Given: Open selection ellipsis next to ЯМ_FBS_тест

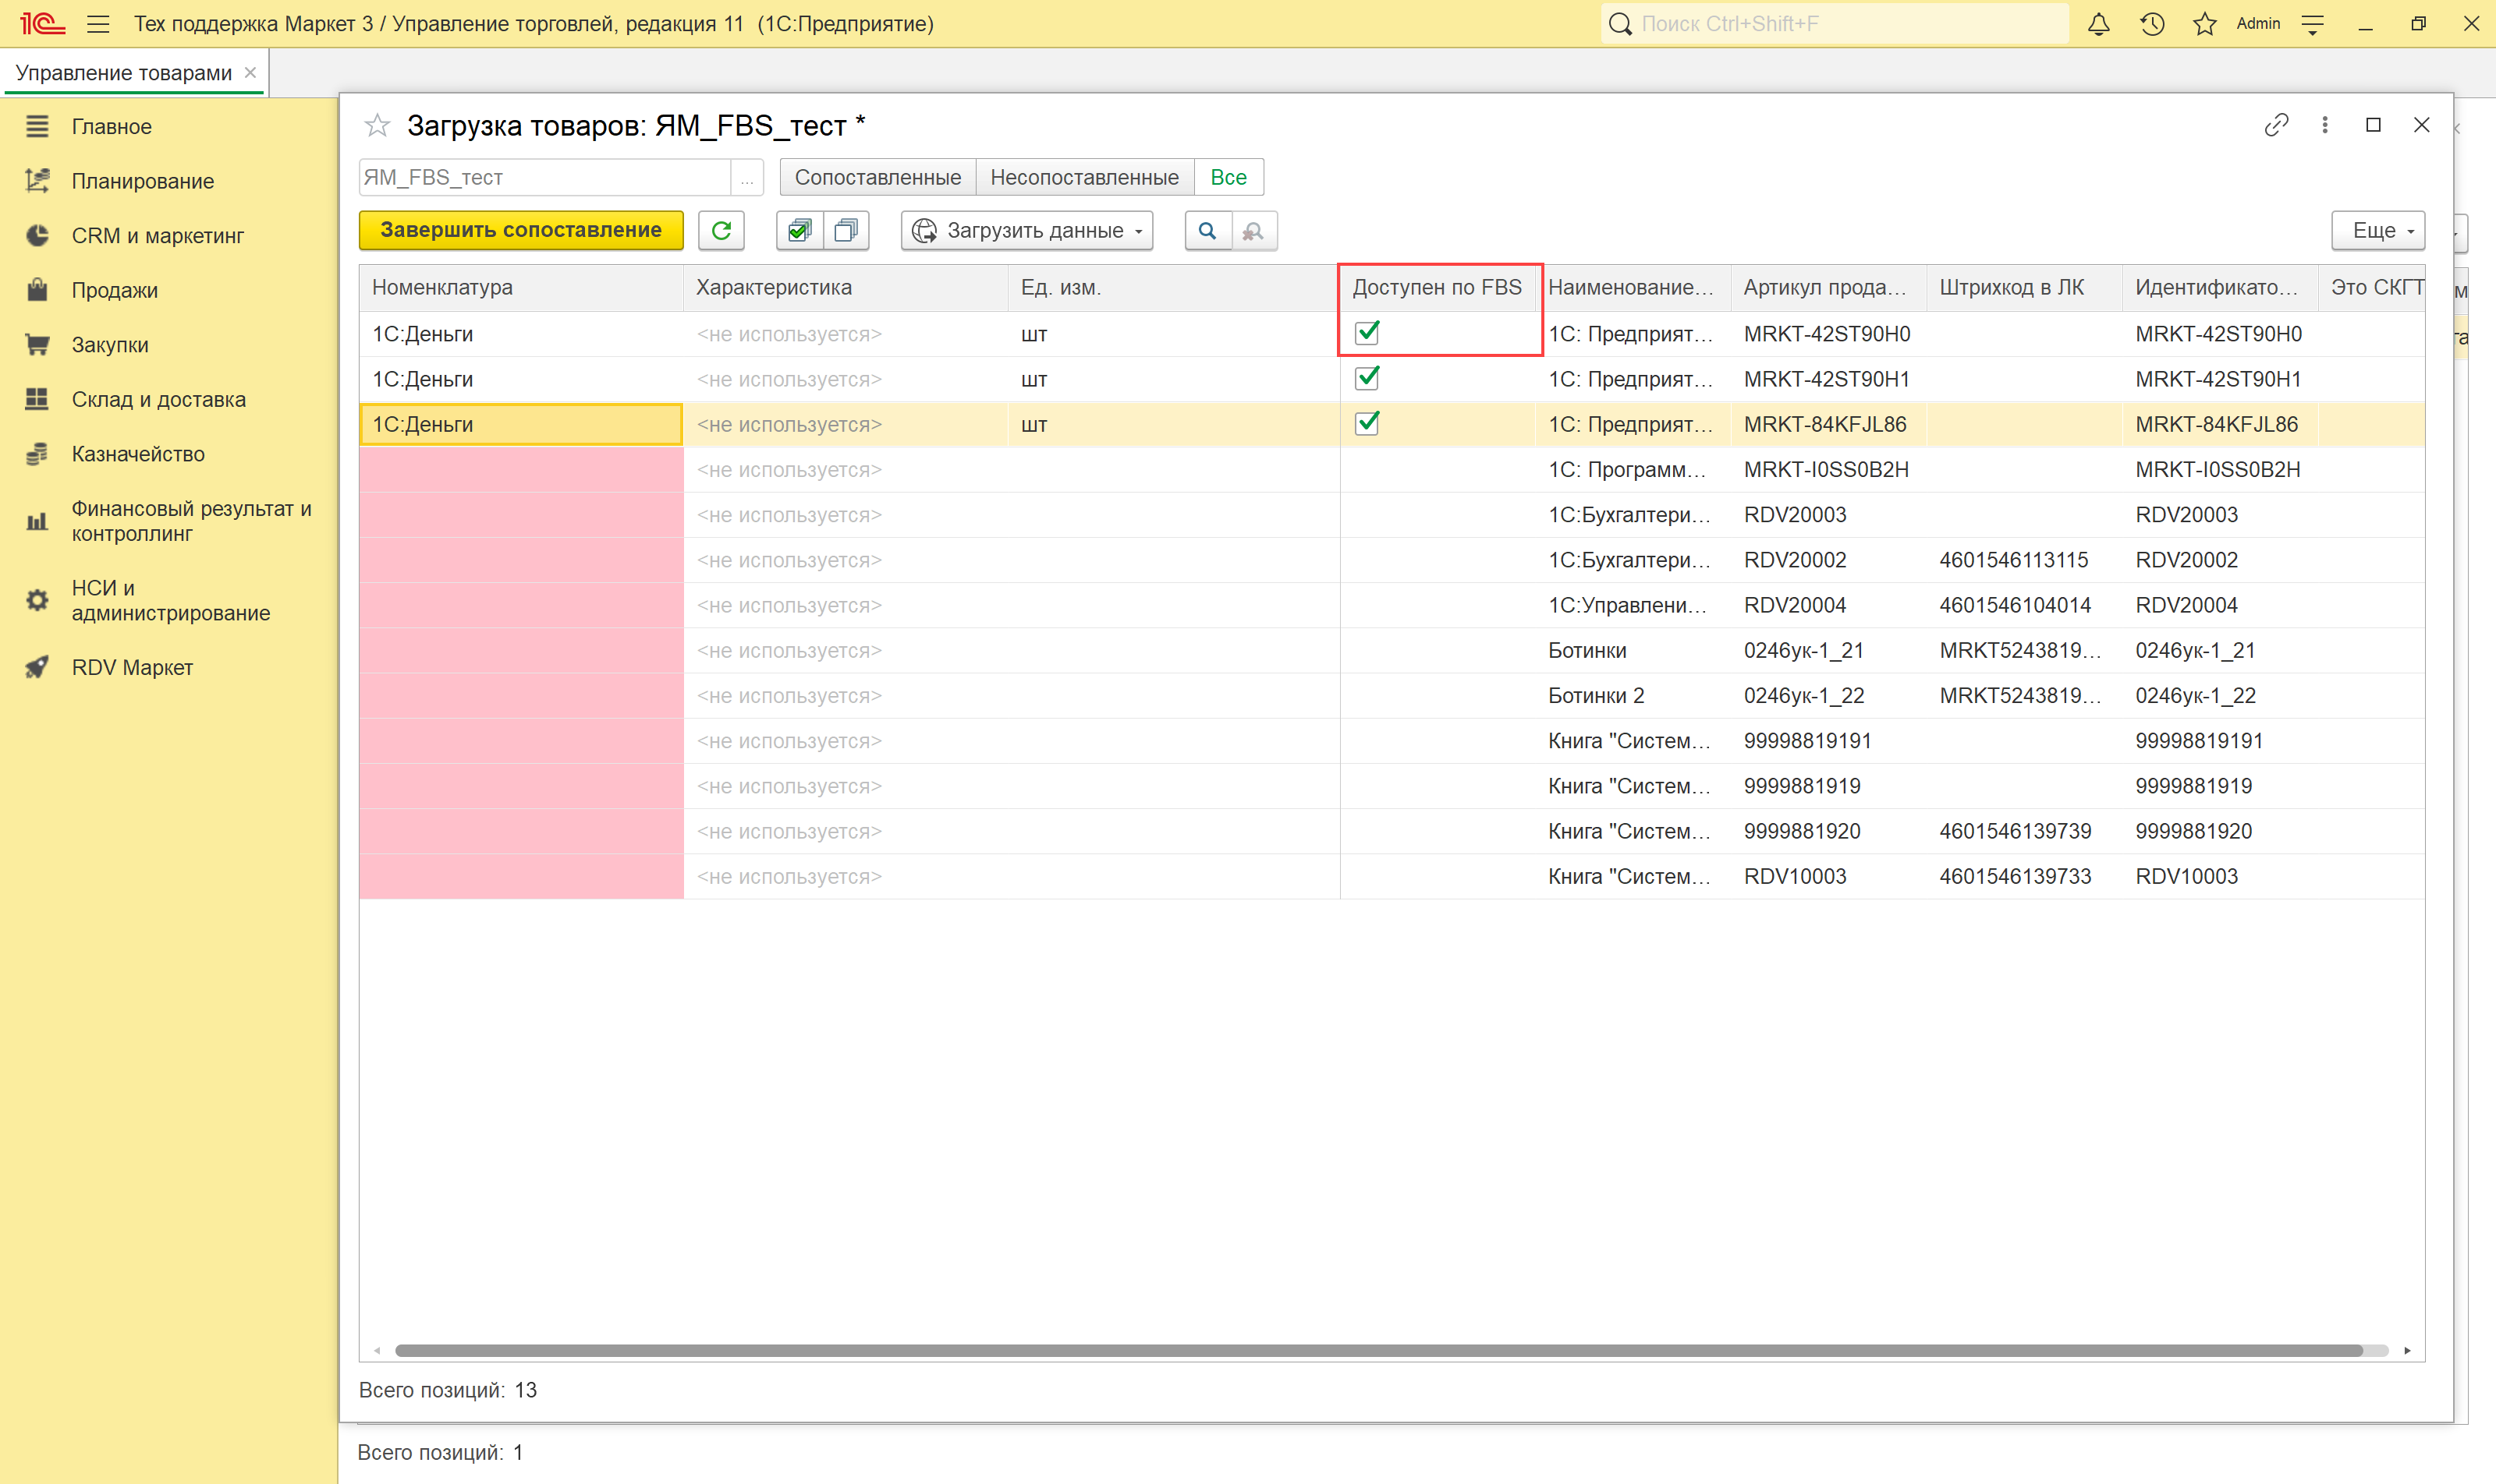Looking at the screenshot, I should [x=746, y=178].
